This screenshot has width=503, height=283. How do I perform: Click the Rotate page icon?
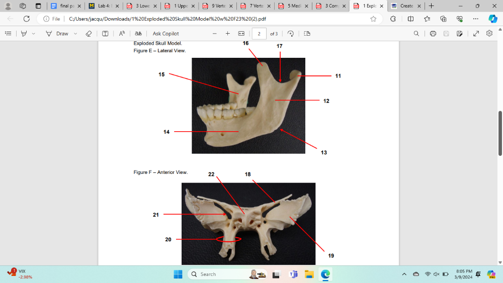[x=291, y=34]
